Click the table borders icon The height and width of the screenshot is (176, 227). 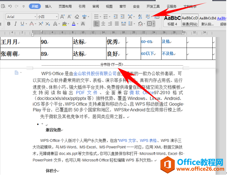pos(149,24)
